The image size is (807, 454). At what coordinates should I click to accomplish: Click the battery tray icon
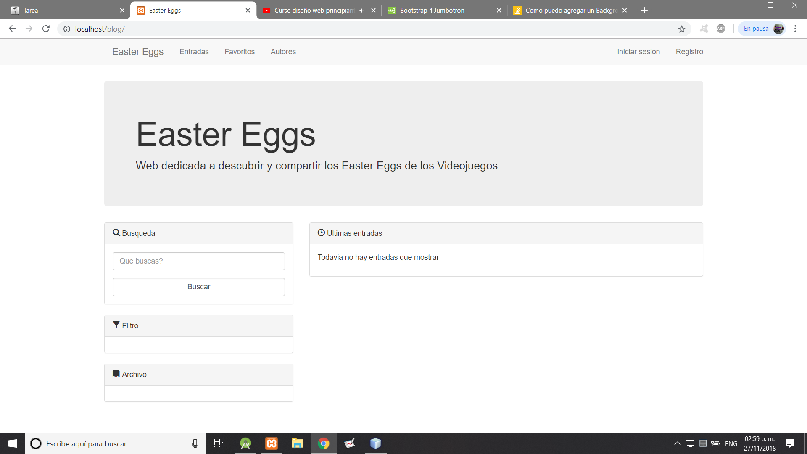coord(715,443)
